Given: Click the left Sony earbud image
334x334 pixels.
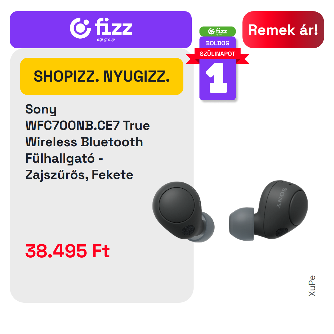Looking at the screenshot, I should (183, 212).
